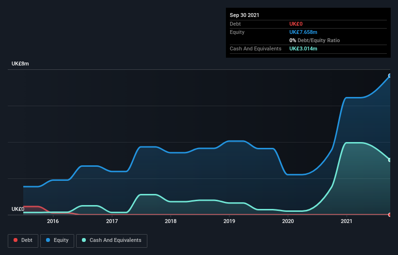Image resolution: width=398 pixels, height=255 pixels.
Task: Click the red UK£0 debt value
Action: tap(296, 24)
